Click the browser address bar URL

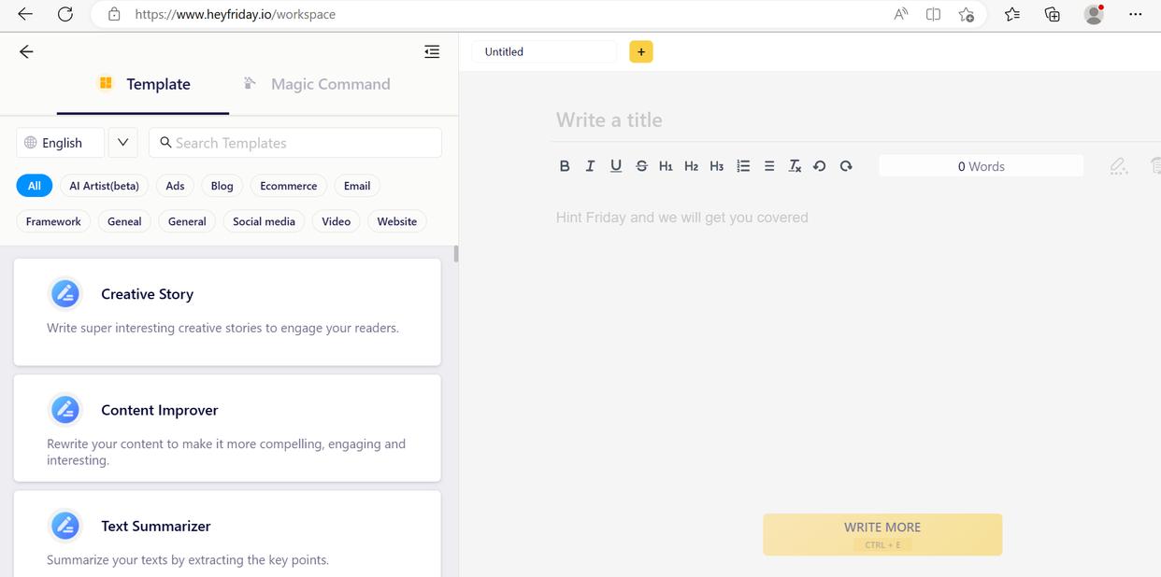tap(235, 14)
